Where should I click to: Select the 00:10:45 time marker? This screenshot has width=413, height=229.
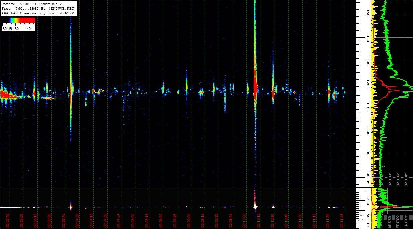(287, 221)
